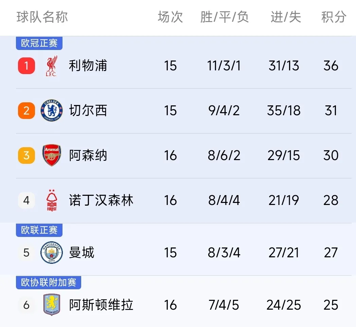The width and height of the screenshot is (356, 327).
Task: Select the 欧联正赛 section label
Action: [39, 230]
